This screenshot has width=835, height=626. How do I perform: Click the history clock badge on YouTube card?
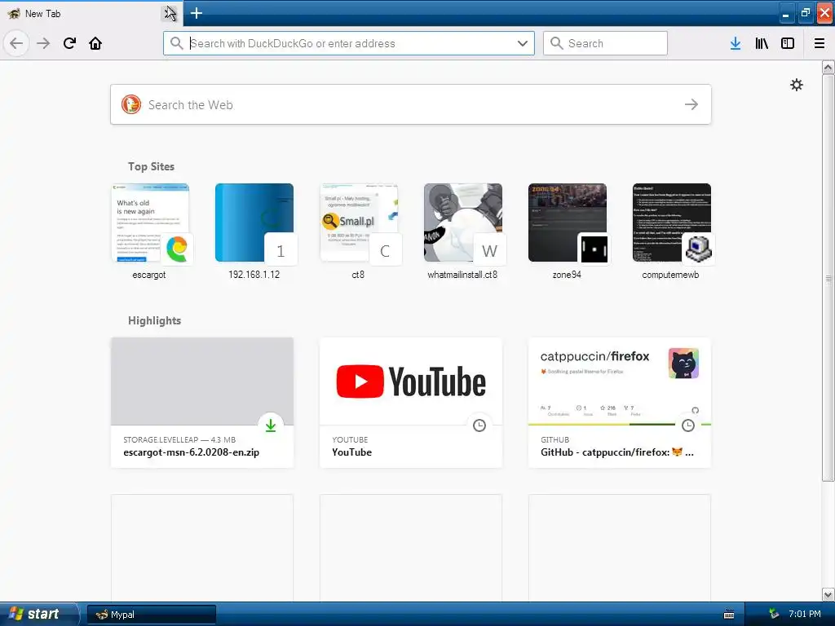click(x=479, y=425)
